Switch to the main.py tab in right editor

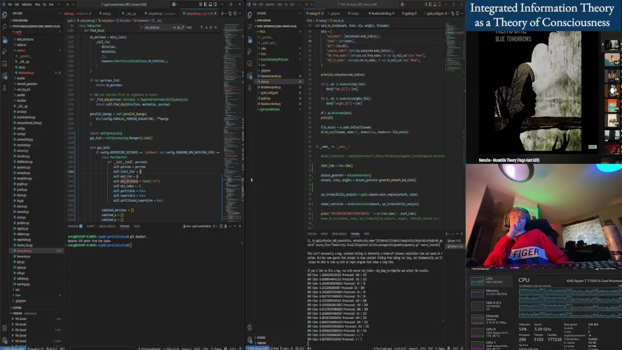[x=314, y=14]
